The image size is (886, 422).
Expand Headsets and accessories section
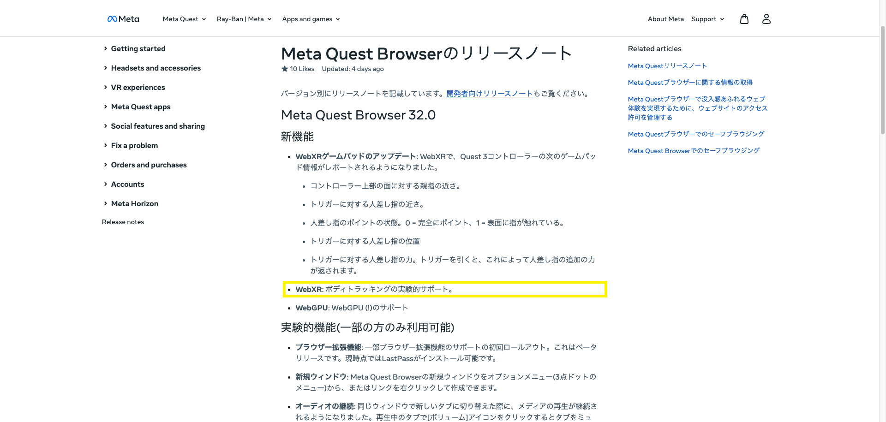point(152,68)
